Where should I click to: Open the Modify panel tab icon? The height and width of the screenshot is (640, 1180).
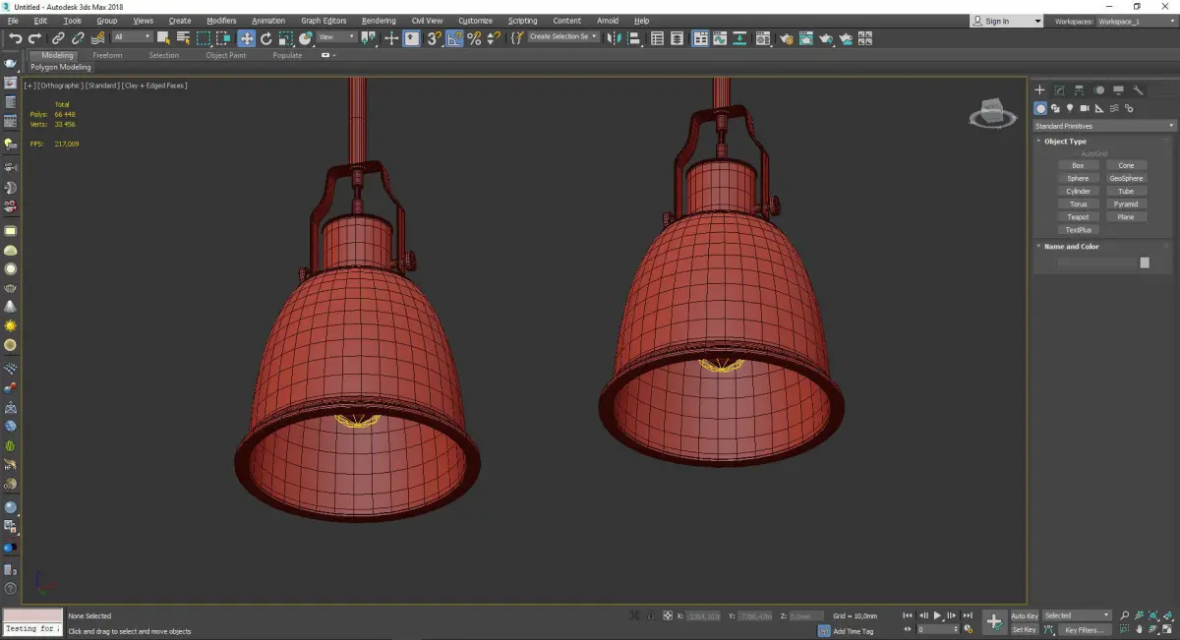tap(1059, 90)
